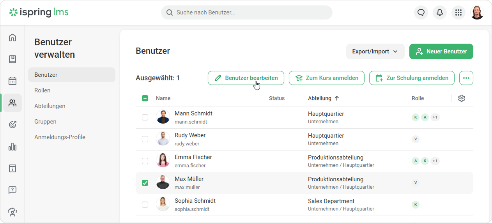The image size is (492, 223).
Task: Open table column settings gear
Action: pos(462,98)
